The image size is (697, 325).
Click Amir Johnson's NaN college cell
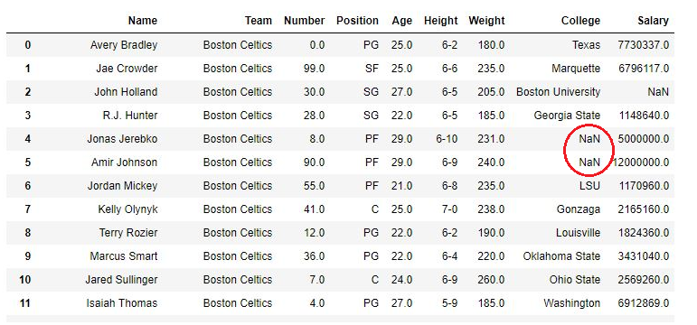[589, 162]
